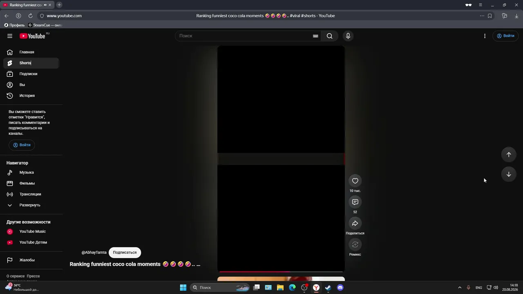Open a new browser tab
The width and height of the screenshot is (523, 294).
pyautogui.click(x=59, y=5)
